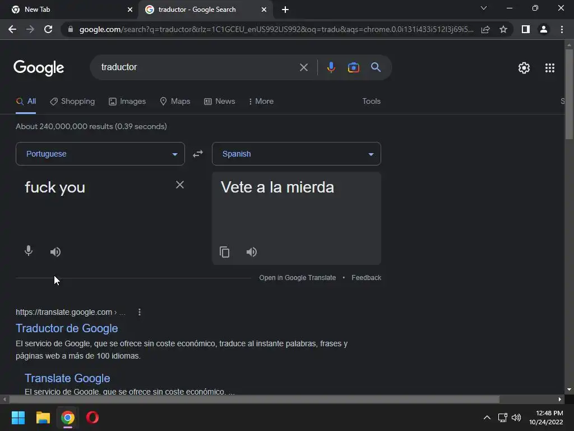The image size is (574, 431).
Task: Switch to Shopping results
Action: click(72, 102)
